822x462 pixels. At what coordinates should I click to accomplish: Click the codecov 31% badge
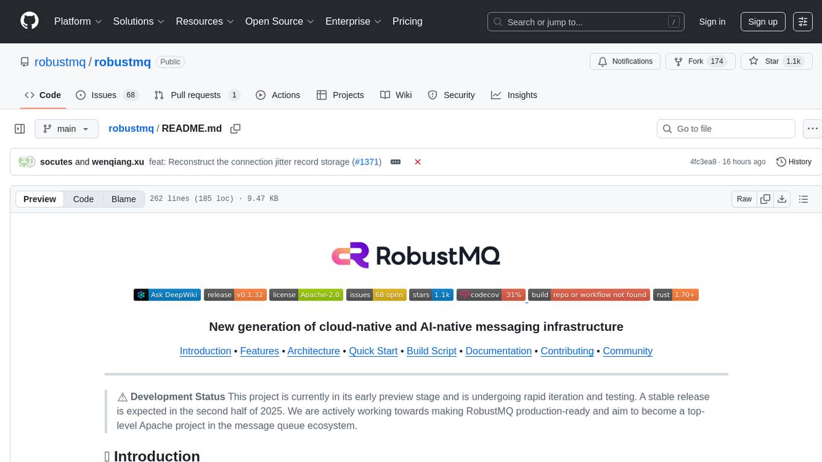point(491,294)
